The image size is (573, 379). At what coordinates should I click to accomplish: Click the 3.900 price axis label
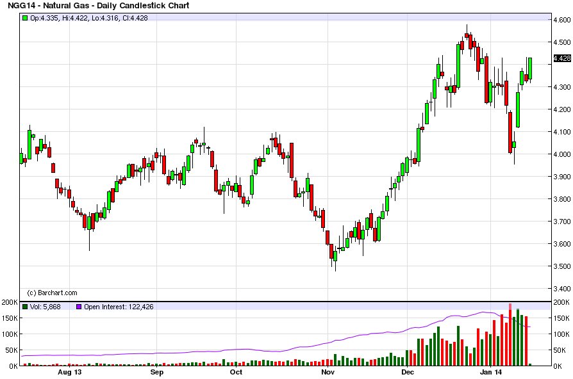click(562, 177)
